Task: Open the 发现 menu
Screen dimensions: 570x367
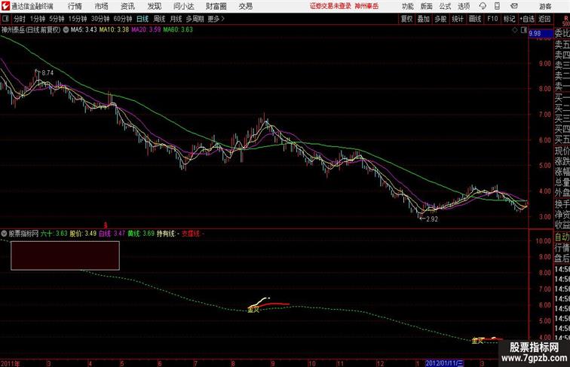Action: click(154, 6)
